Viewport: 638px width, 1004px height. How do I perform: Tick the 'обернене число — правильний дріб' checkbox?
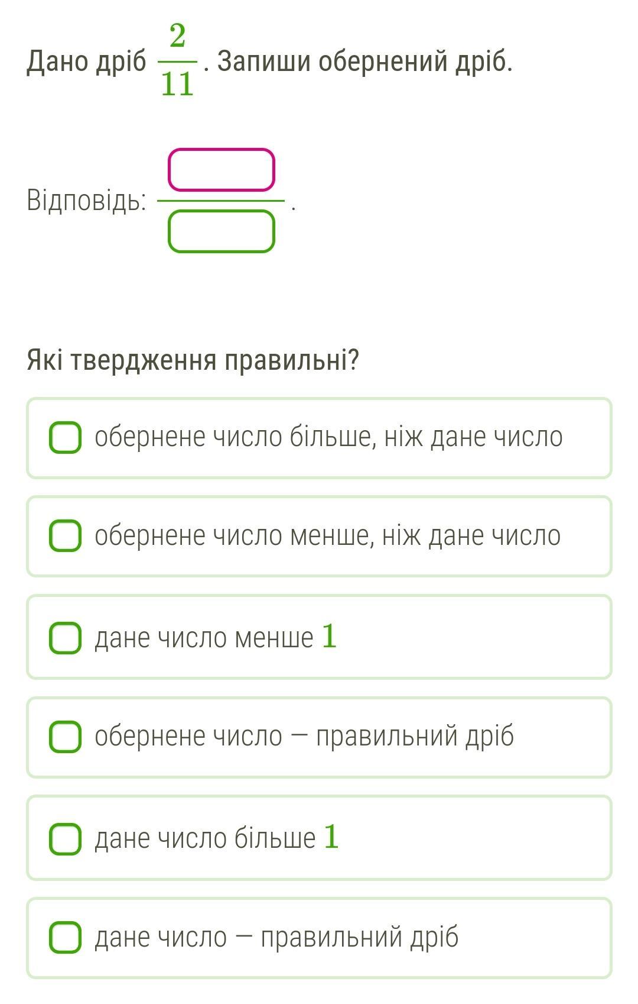pos(65,737)
